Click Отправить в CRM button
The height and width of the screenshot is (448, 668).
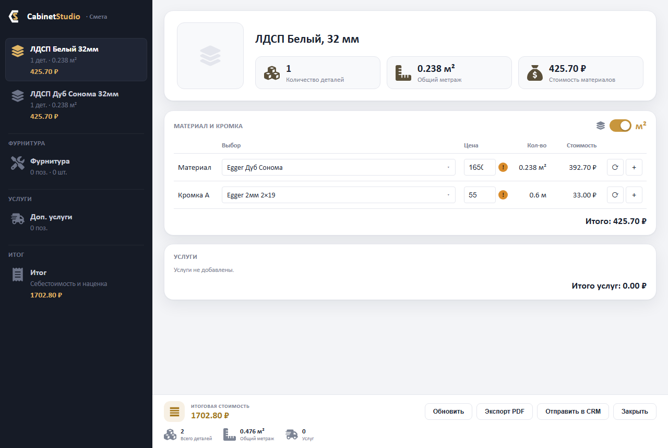pos(573,412)
